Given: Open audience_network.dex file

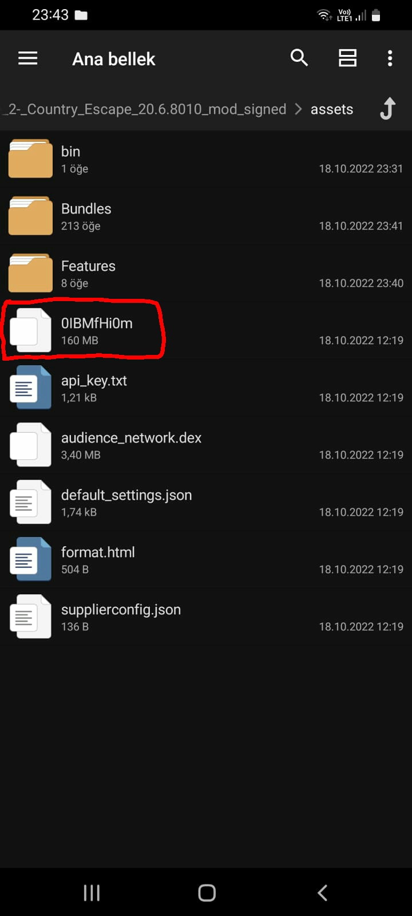Looking at the screenshot, I should click(x=206, y=445).
